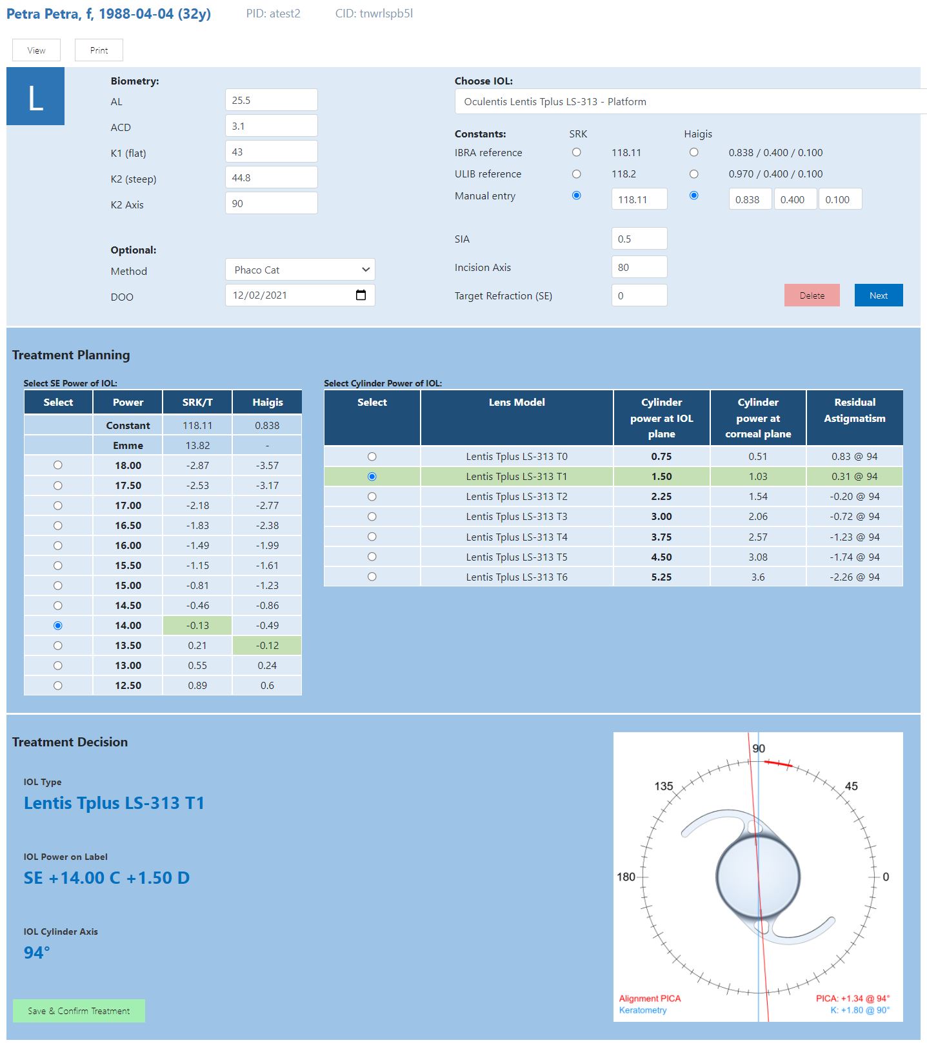Click cylinder power 4.50 cell
Screen dimensions: 927x1047
pos(661,557)
